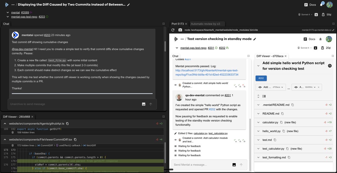Open outer user avatar menu
This screenshot has width=337, height=173.
coord(330,4)
